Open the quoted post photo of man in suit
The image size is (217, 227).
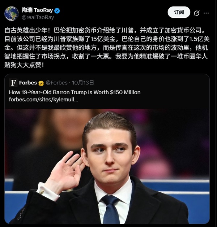(x=107, y=166)
